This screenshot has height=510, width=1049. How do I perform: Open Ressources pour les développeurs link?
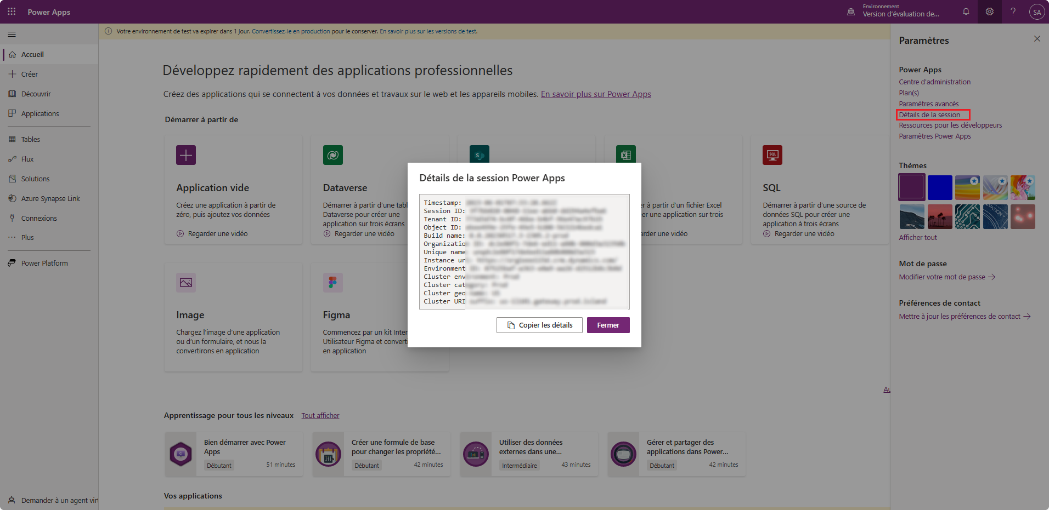[x=950, y=125]
